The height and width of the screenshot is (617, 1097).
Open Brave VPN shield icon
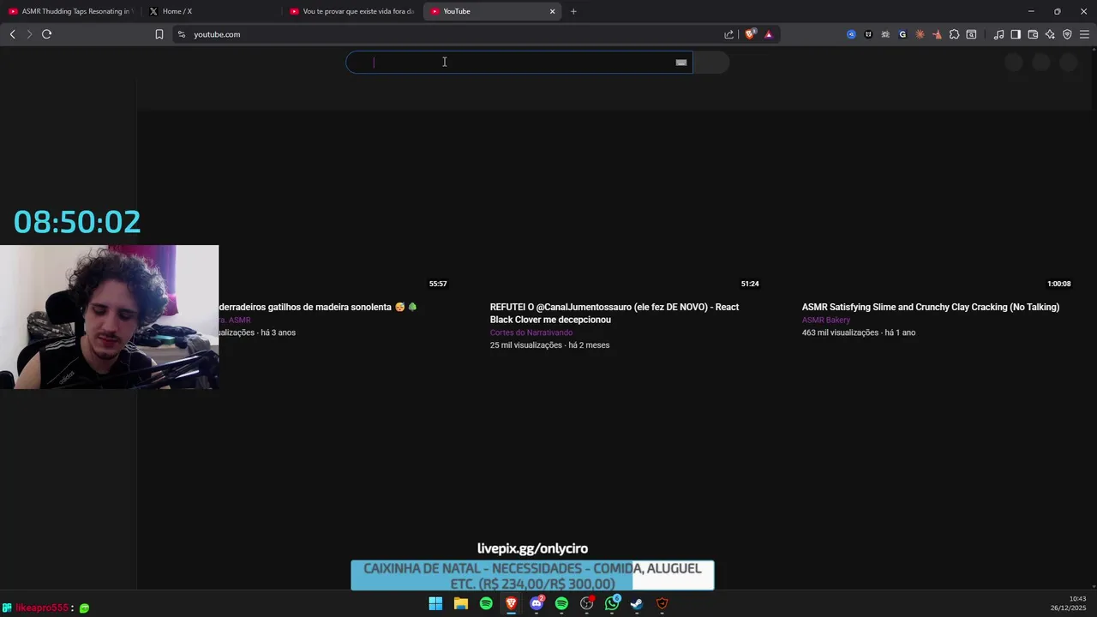pos(1067,34)
